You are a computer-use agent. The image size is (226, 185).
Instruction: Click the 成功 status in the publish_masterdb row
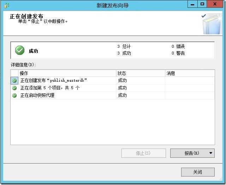123,81
